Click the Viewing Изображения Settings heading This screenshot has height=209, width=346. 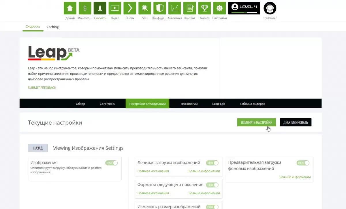coord(88,148)
